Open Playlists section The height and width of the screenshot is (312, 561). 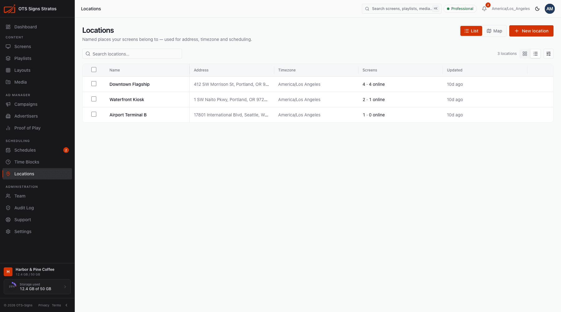coord(37,58)
